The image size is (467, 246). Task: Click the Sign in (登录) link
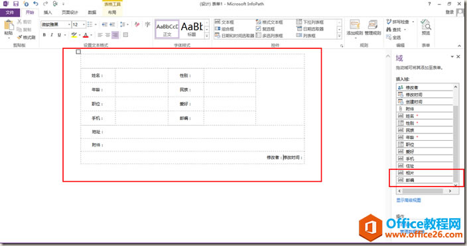[x=450, y=12]
